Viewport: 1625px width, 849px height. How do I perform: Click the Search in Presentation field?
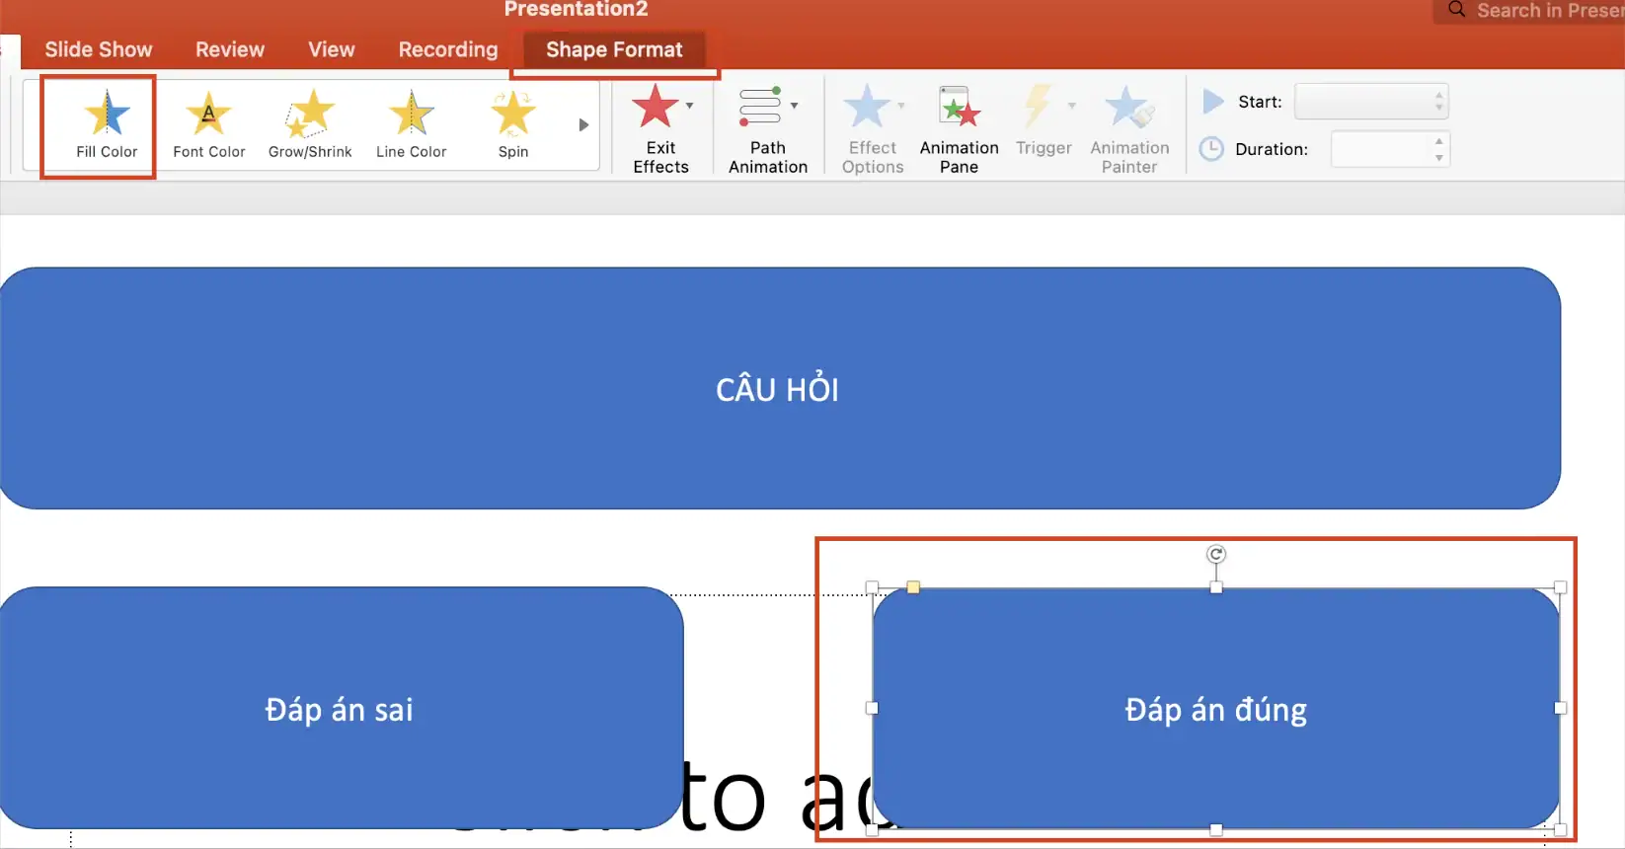click(x=1529, y=11)
